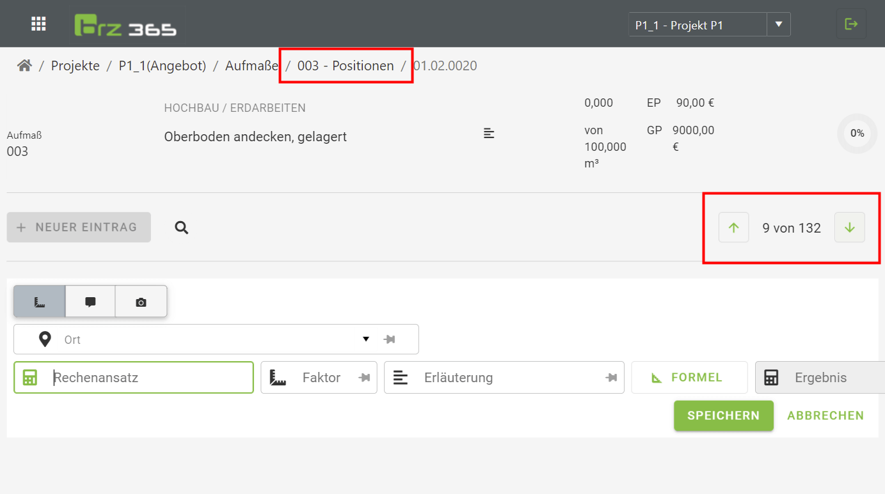Go to previous position with up arrow
The width and height of the screenshot is (885, 494).
pos(733,228)
